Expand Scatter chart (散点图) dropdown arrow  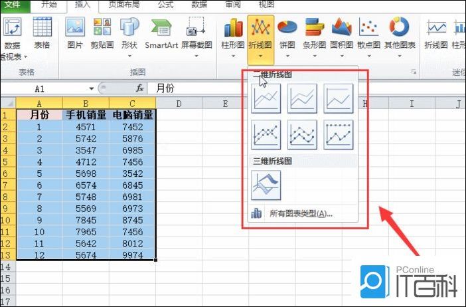coord(369,56)
